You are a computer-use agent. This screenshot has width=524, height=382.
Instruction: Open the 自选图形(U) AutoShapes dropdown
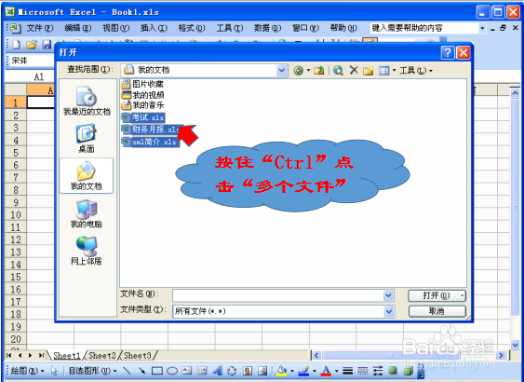pyautogui.click(x=92, y=371)
